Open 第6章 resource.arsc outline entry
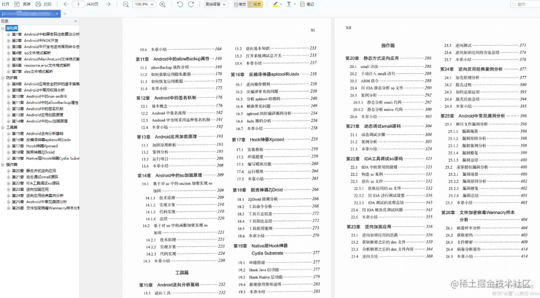Image resolution: width=540 pixels, height=298 pixels. (x=41, y=65)
